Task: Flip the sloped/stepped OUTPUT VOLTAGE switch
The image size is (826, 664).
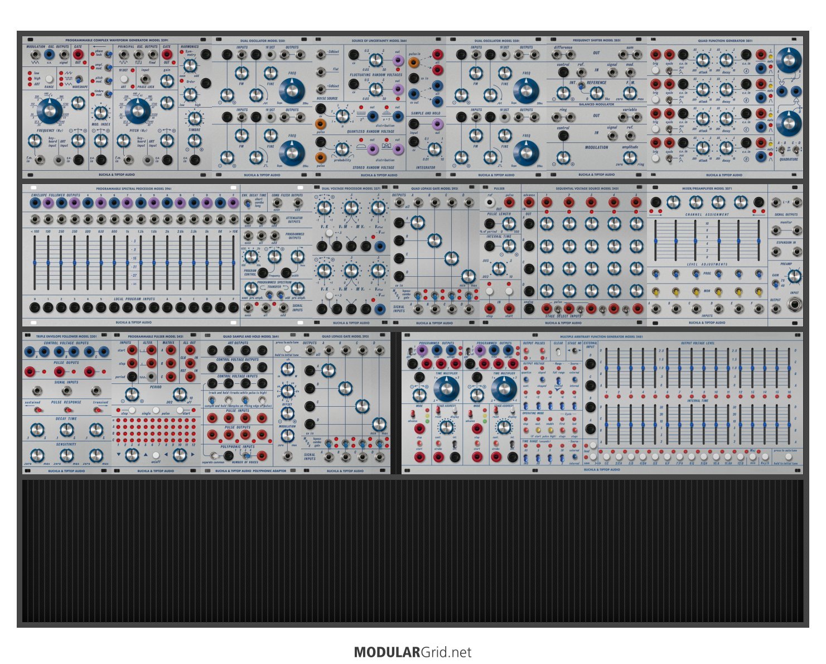Action: pyautogui.click(x=542, y=379)
